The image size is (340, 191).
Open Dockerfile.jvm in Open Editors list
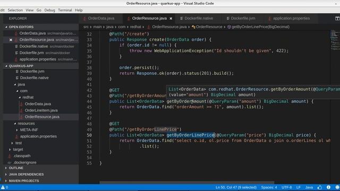point(41,53)
